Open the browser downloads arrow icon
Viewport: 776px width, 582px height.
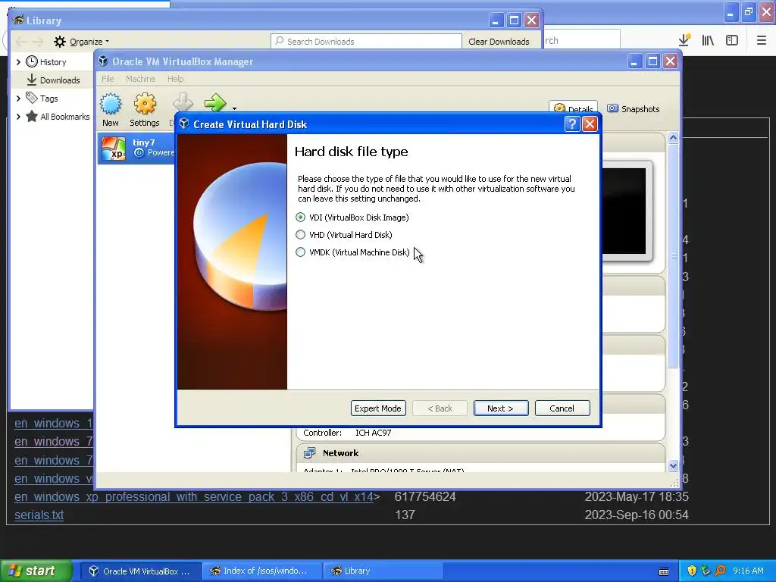[684, 40]
